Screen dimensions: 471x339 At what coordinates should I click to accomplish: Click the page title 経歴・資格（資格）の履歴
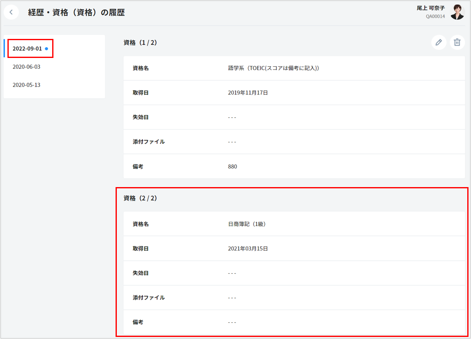(76, 12)
